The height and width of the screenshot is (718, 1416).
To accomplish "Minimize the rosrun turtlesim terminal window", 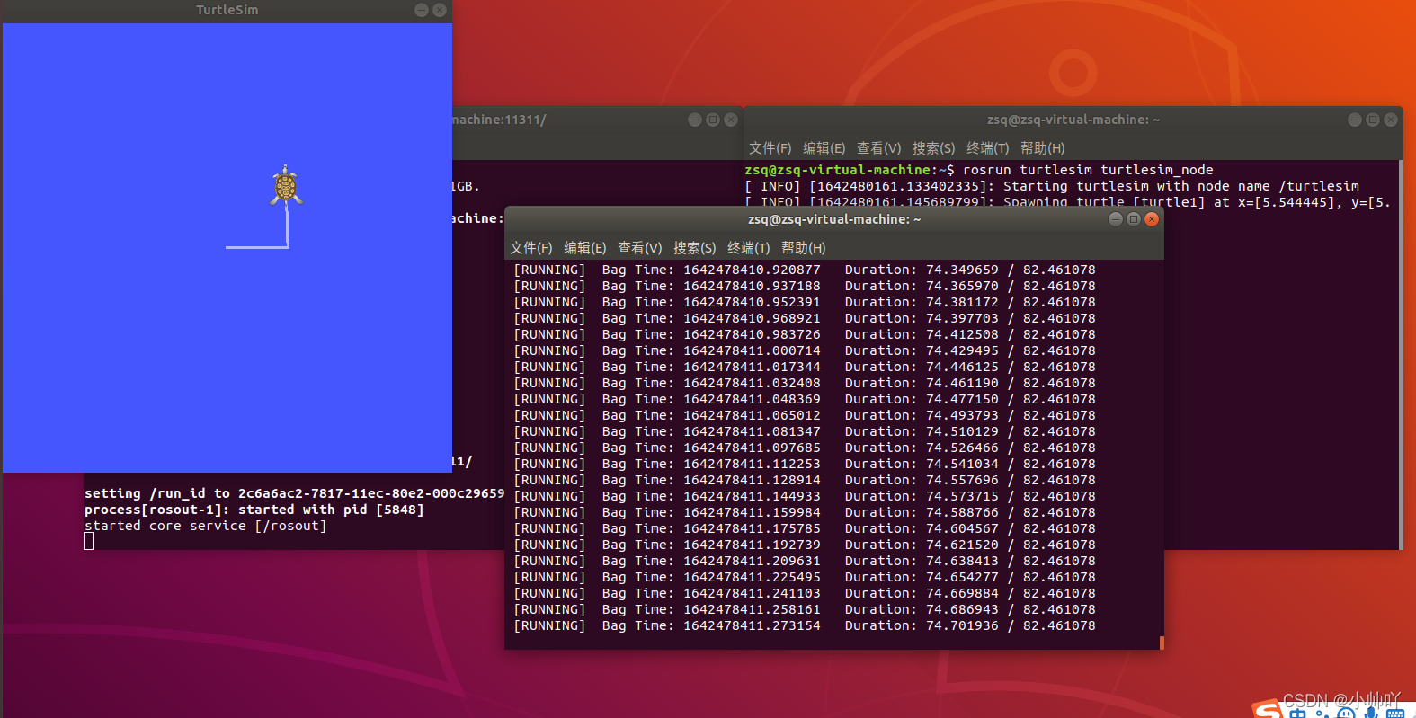I will (1355, 120).
